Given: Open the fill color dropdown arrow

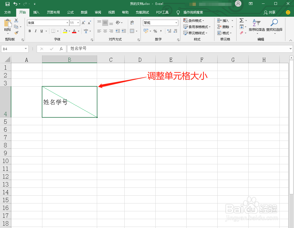Looking at the screenshot, I should (x=69, y=31).
